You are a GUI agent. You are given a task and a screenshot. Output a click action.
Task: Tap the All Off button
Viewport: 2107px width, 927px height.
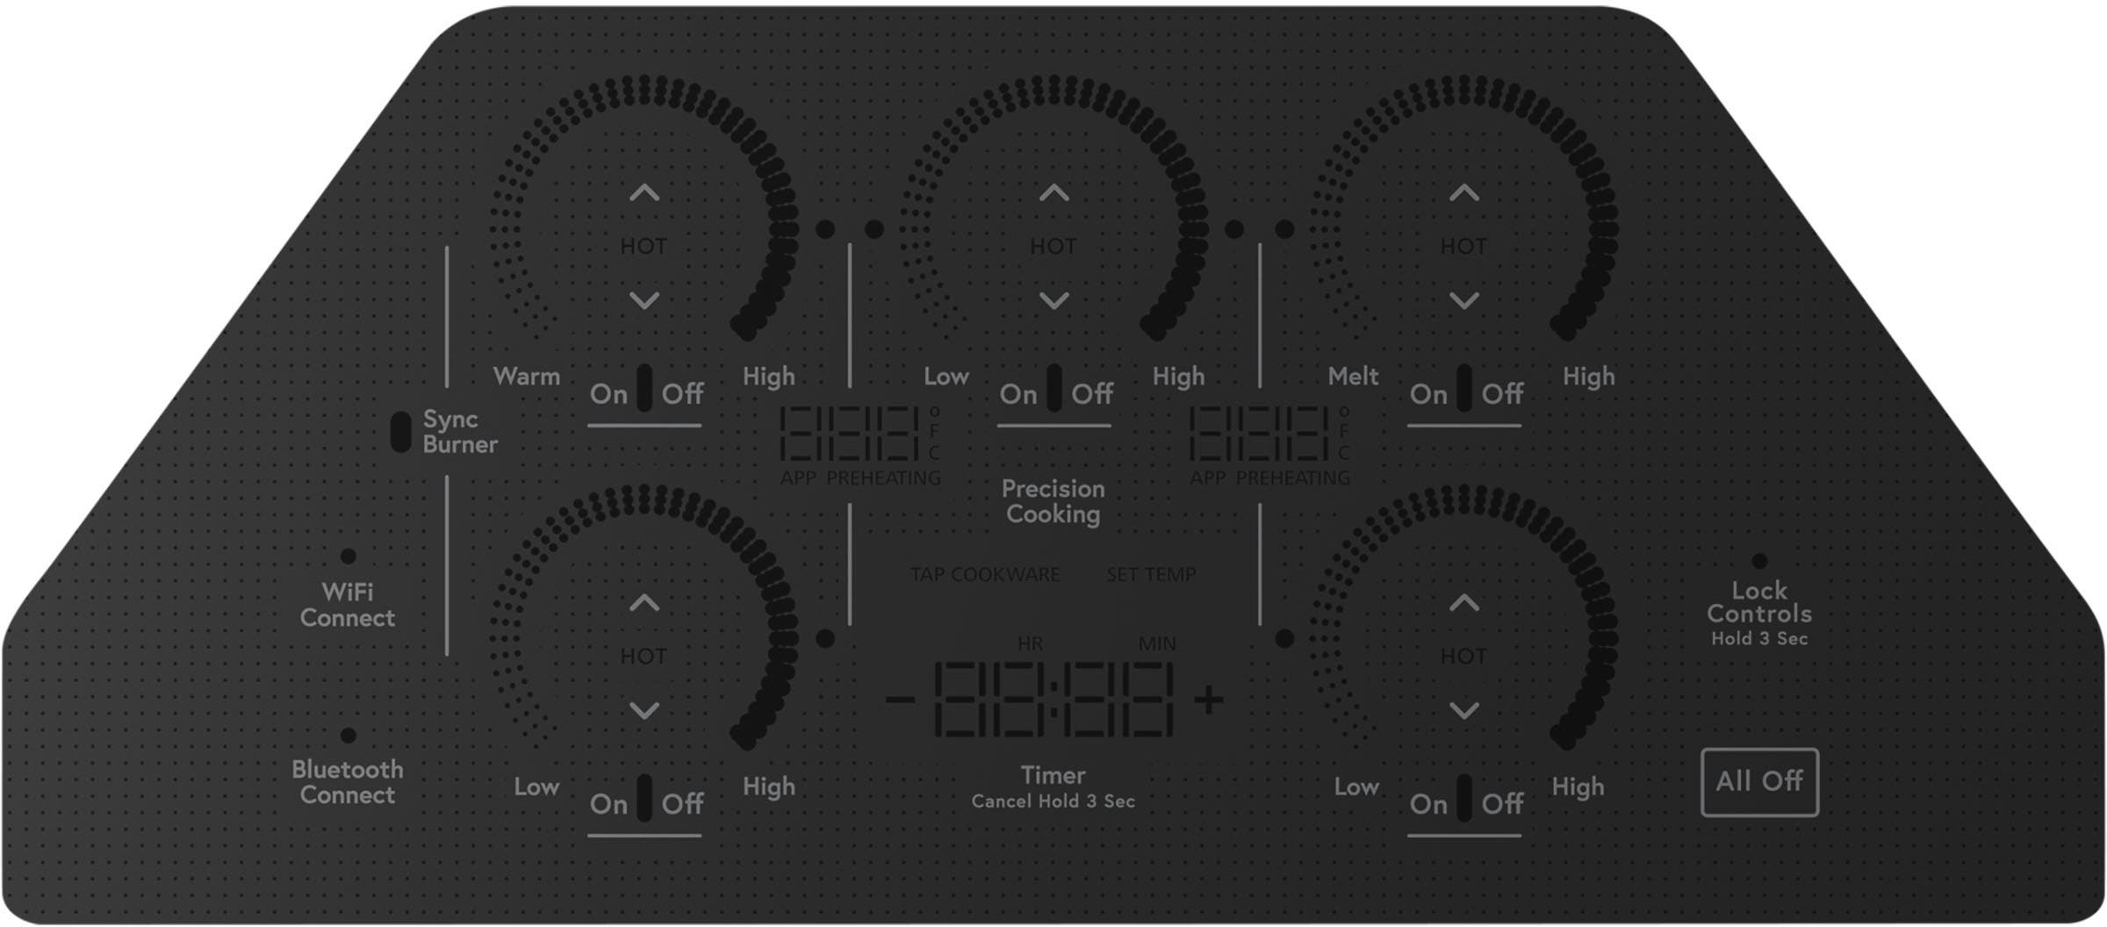coord(1759,781)
